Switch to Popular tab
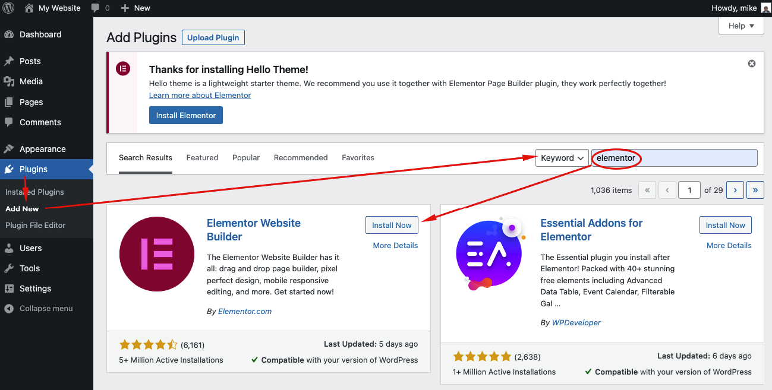The image size is (772, 390). click(246, 158)
